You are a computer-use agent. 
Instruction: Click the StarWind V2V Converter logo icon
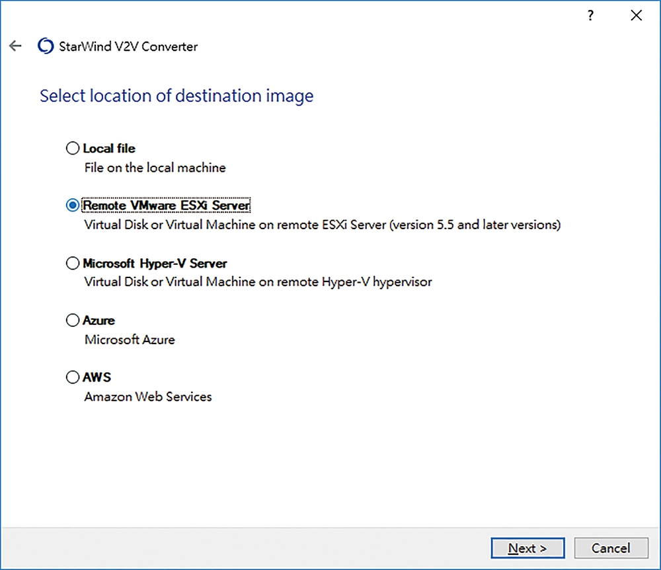[46, 46]
